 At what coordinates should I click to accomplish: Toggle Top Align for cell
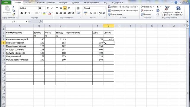click(57, 8)
